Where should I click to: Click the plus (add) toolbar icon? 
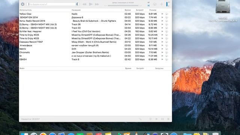point(162,4)
